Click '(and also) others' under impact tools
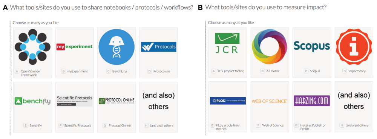The width and height of the screenshot is (377, 139). pyautogui.click(x=354, y=101)
